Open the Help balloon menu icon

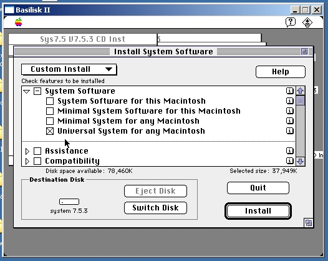291,22
